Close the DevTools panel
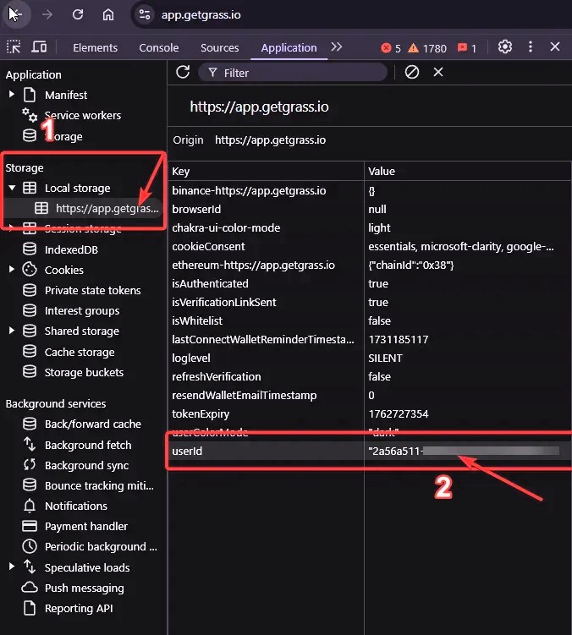The width and height of the screenshot is (572, 635). pos(555,47)
